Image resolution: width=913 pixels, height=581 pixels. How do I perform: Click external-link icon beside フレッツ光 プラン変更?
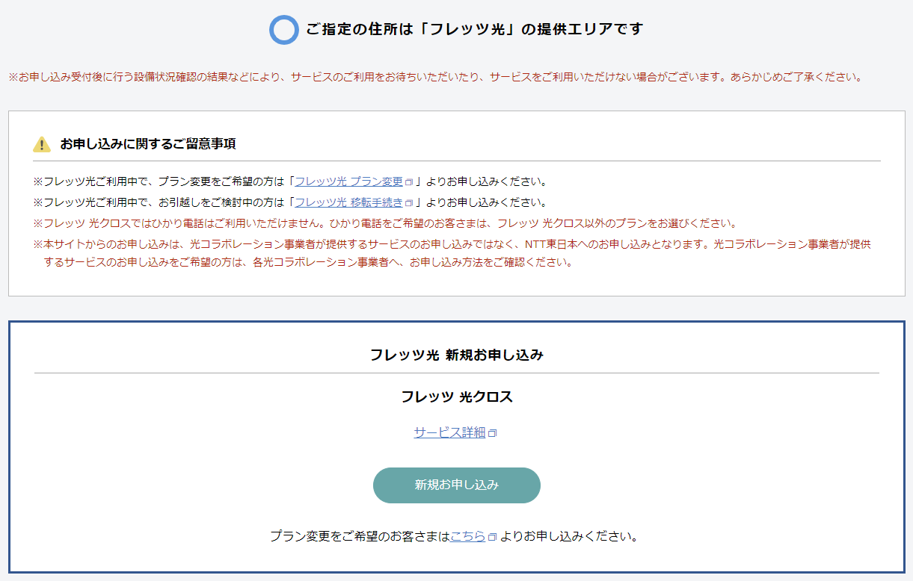click(408, 181)
